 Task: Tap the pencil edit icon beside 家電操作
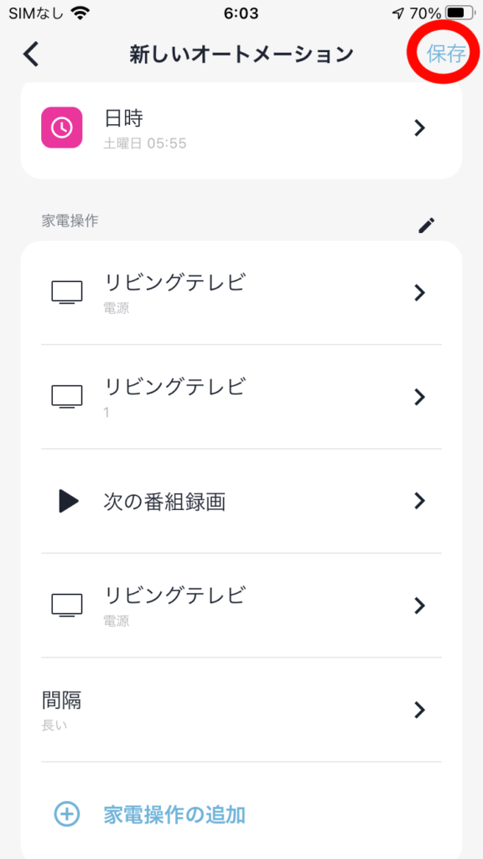pos(427,225)
